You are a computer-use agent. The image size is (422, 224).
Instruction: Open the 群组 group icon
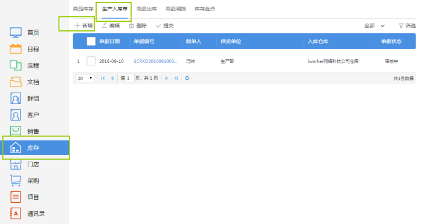click(16, 99)
